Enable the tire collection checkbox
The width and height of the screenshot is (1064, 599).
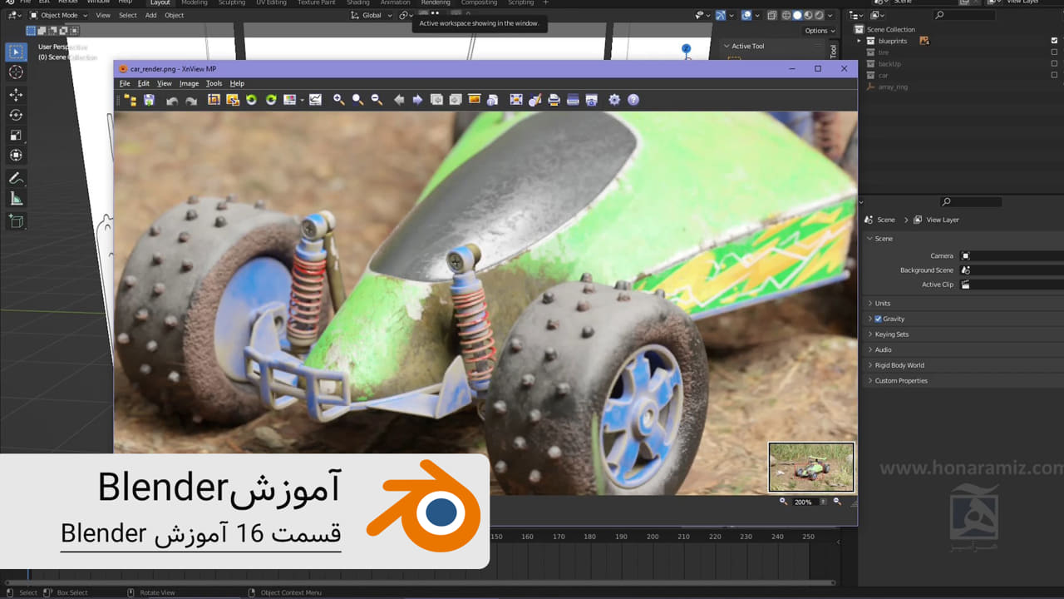pyautogui.click(x=1054, y=52)
